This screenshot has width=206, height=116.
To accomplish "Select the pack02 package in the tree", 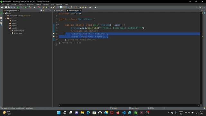I will tap(14, 23).
